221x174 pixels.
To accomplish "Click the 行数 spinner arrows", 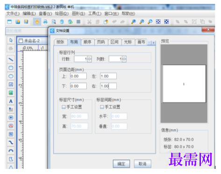I will point(90,59).
